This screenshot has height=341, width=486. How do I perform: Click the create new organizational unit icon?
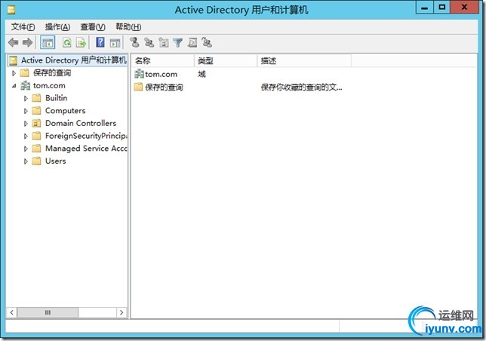pos(164,42)
